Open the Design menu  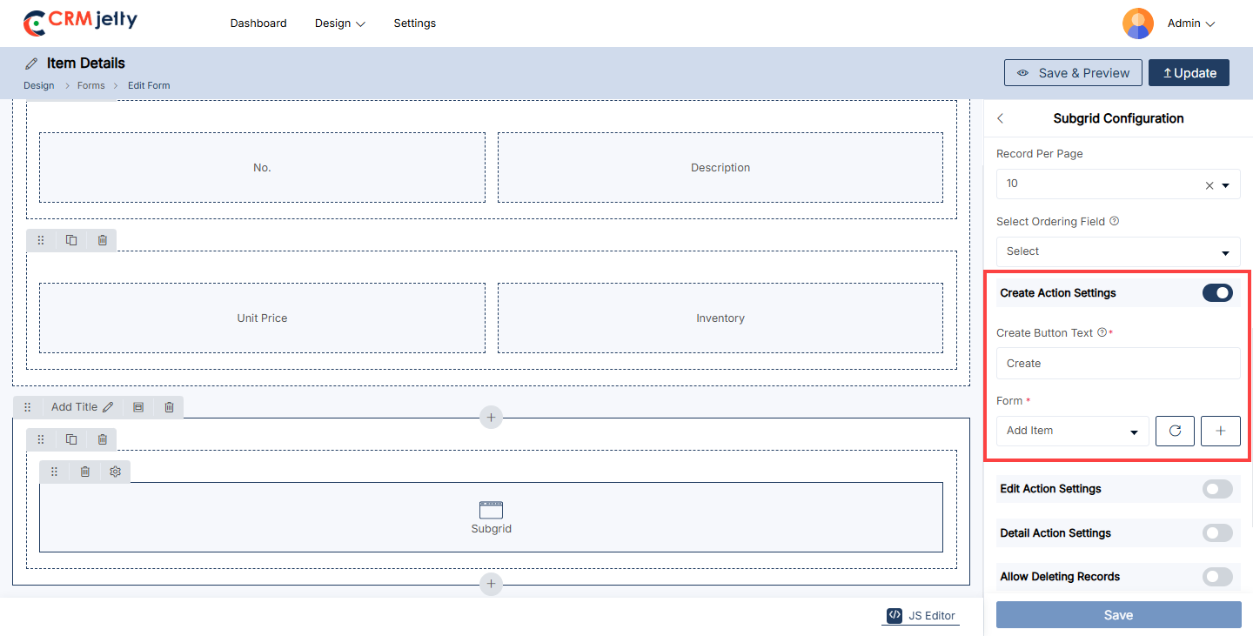[x=339, y=23]
